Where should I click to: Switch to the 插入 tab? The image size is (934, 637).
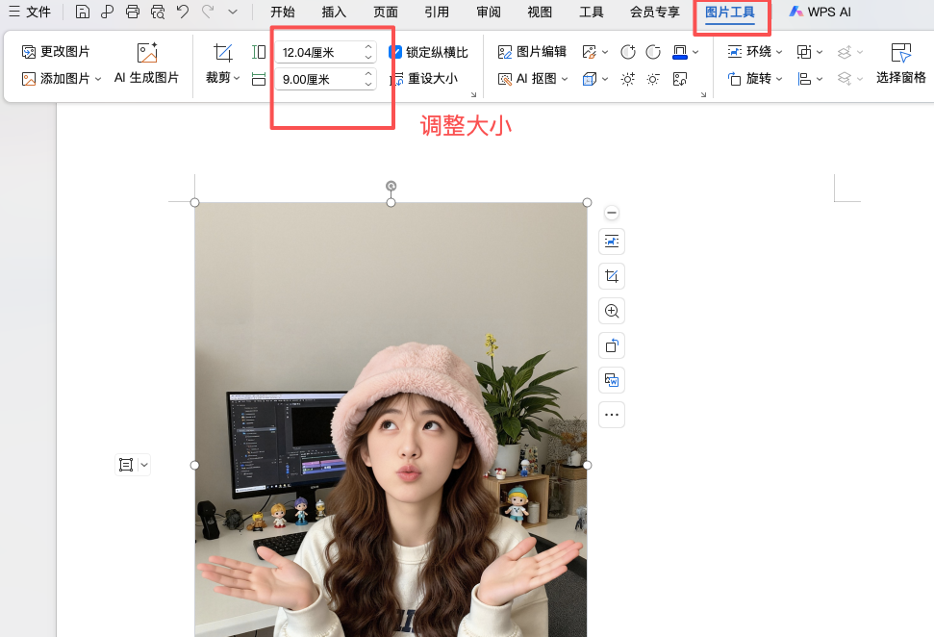[334, 12]
